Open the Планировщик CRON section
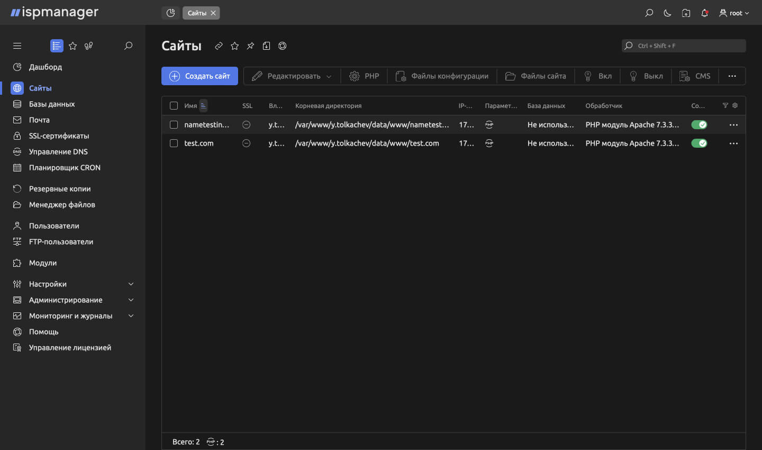This screenshot has width=762, height=450. point(64,167)
